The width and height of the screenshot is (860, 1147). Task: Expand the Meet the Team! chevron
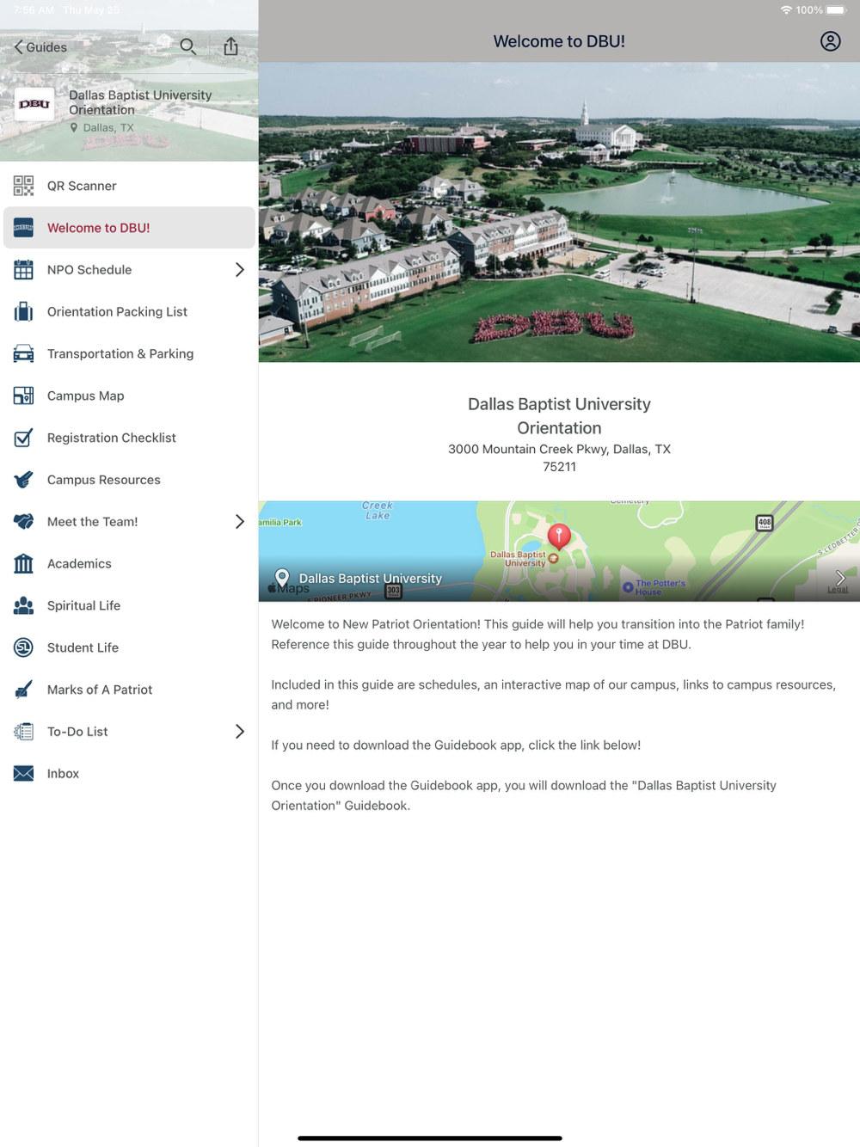tap(240, 522)
